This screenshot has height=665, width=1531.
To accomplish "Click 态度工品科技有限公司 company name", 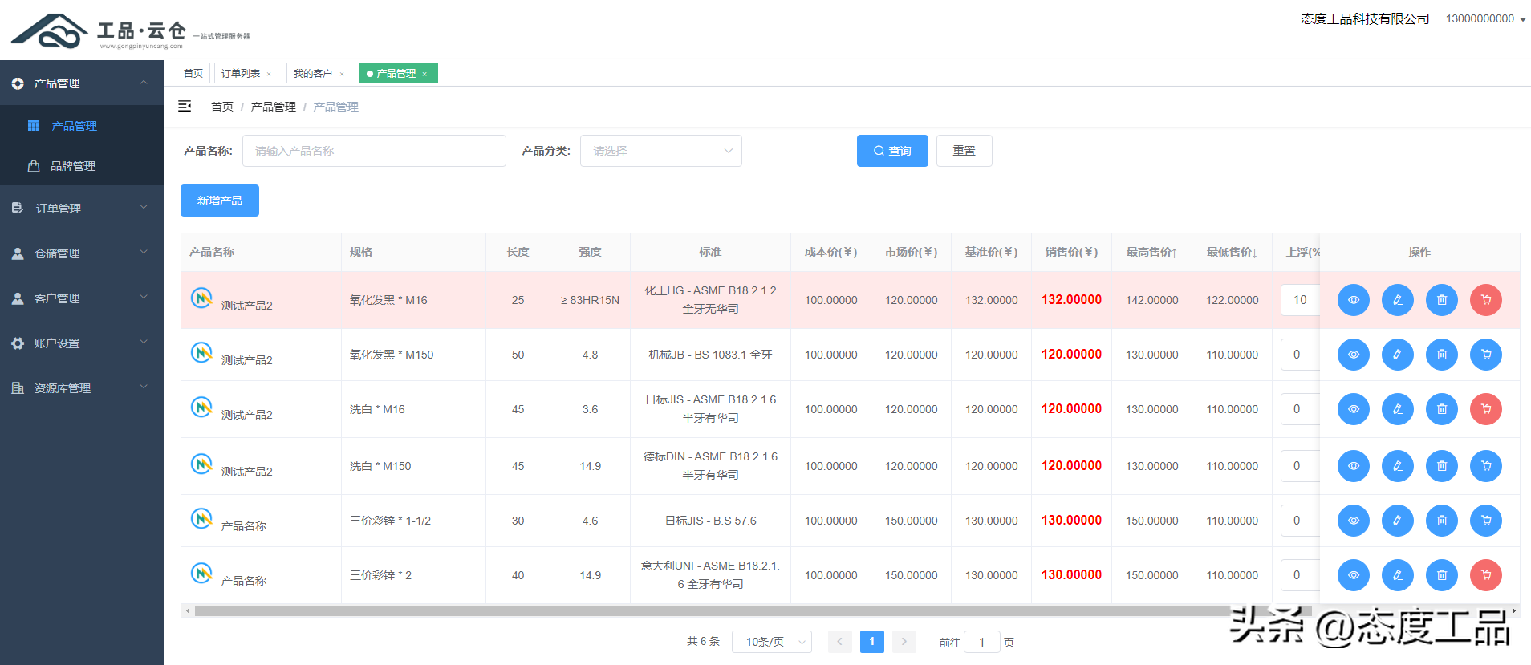I will tap(1365, 18).
